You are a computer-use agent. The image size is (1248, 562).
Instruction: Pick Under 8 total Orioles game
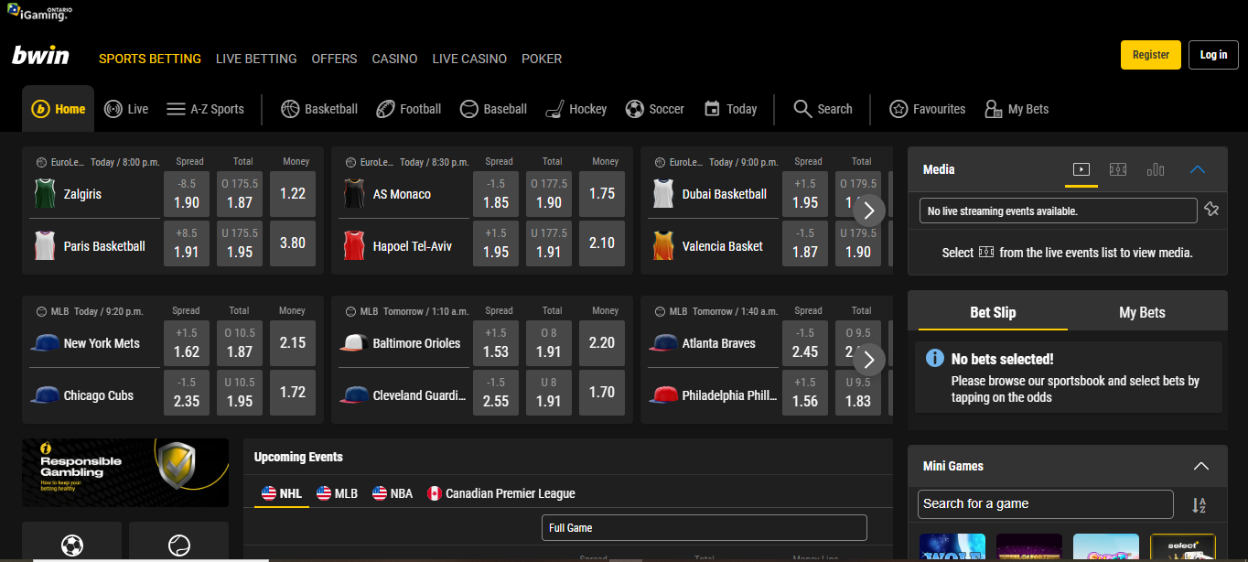coord(549,393)
